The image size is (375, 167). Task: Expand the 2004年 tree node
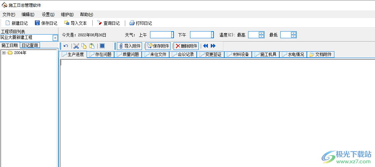click(4, 53)
